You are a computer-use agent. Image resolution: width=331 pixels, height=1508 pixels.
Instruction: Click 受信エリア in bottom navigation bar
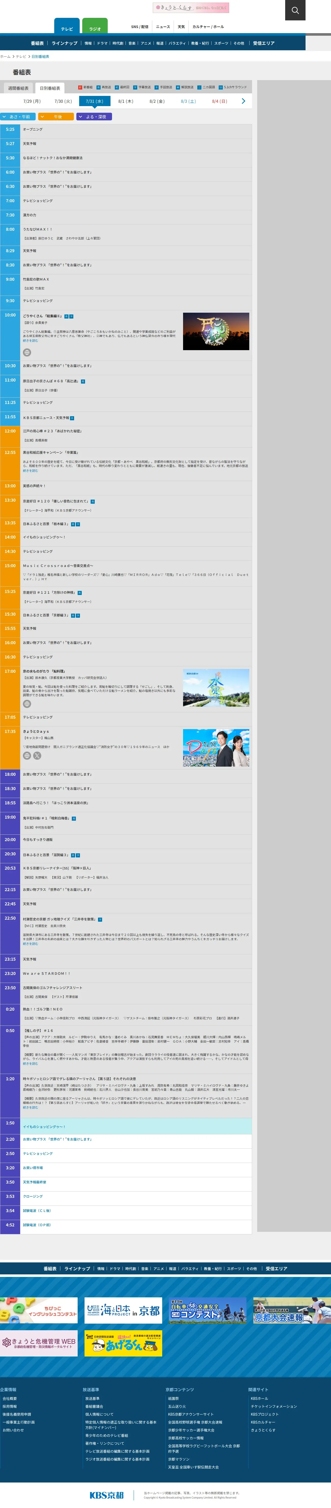pos(277,1269)
